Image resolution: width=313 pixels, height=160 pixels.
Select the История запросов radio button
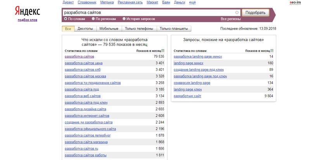124,19
